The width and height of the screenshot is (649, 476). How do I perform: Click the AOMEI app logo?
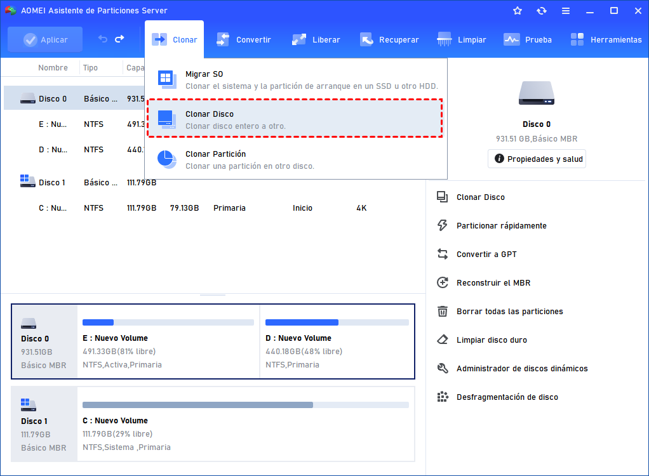pos(10,10)
